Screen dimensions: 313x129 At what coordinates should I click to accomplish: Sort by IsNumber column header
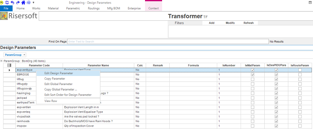pos(229,65)
